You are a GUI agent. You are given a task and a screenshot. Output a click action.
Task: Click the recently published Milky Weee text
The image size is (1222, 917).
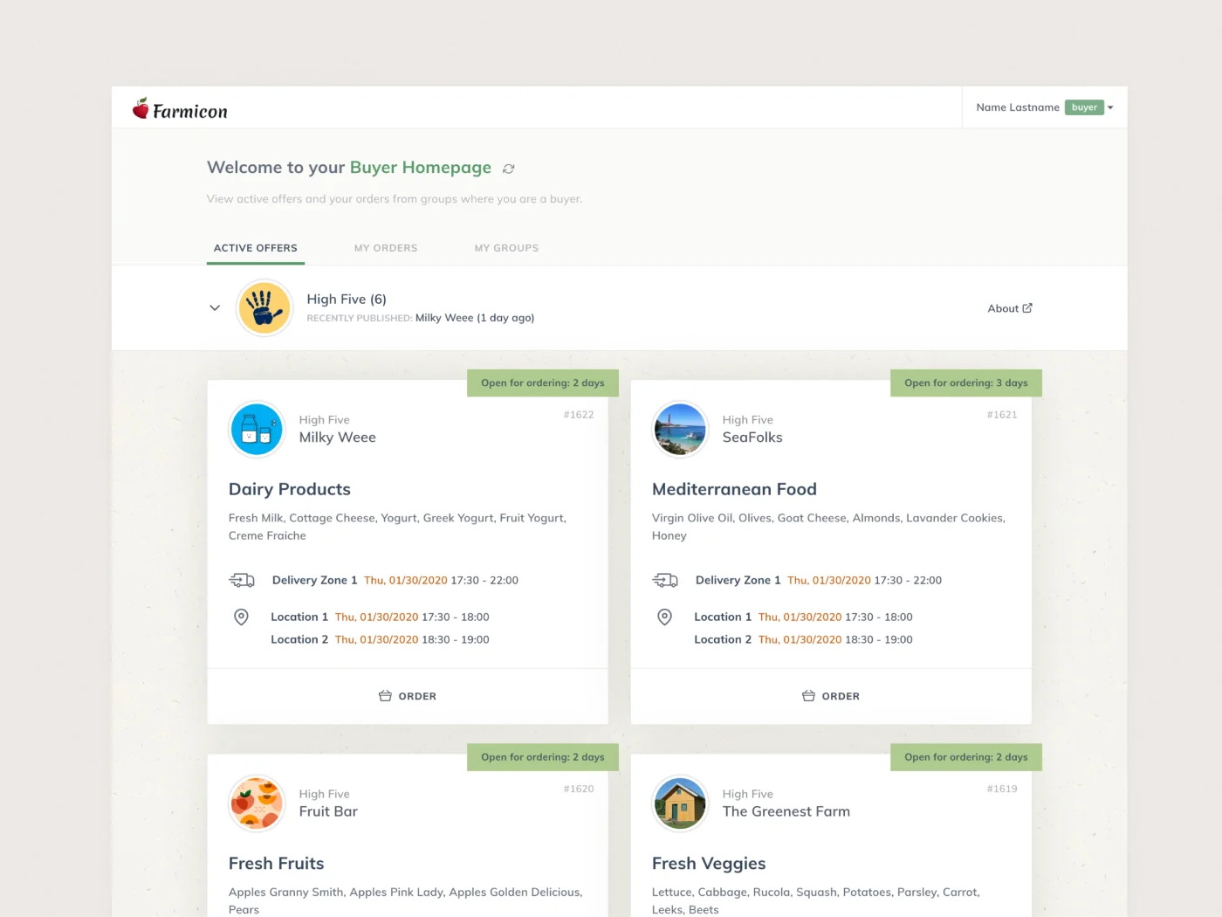pos(475,318)
